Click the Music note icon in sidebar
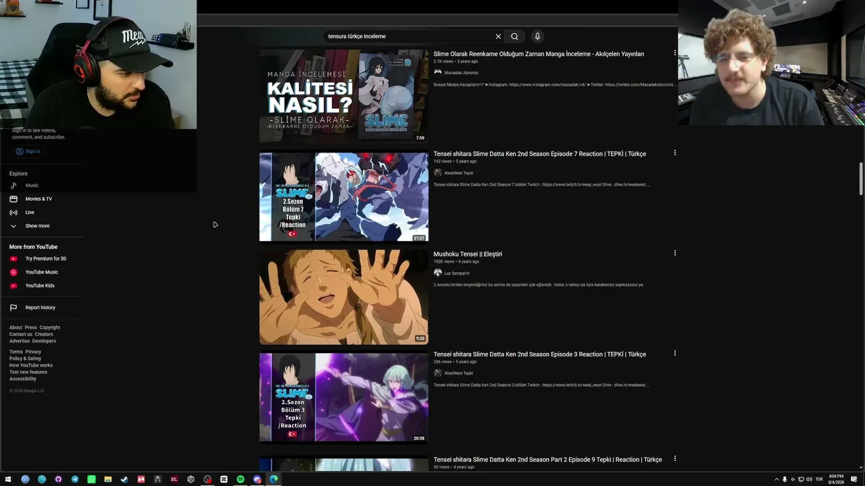Screen dimensions: 865x486 coord(14,186)
